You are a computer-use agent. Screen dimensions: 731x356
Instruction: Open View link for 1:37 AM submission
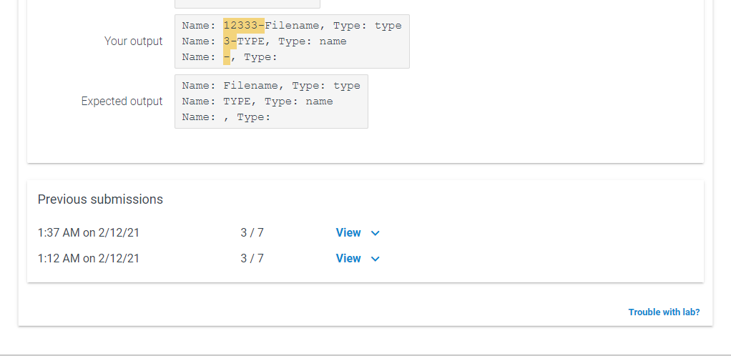coord(348,232)
